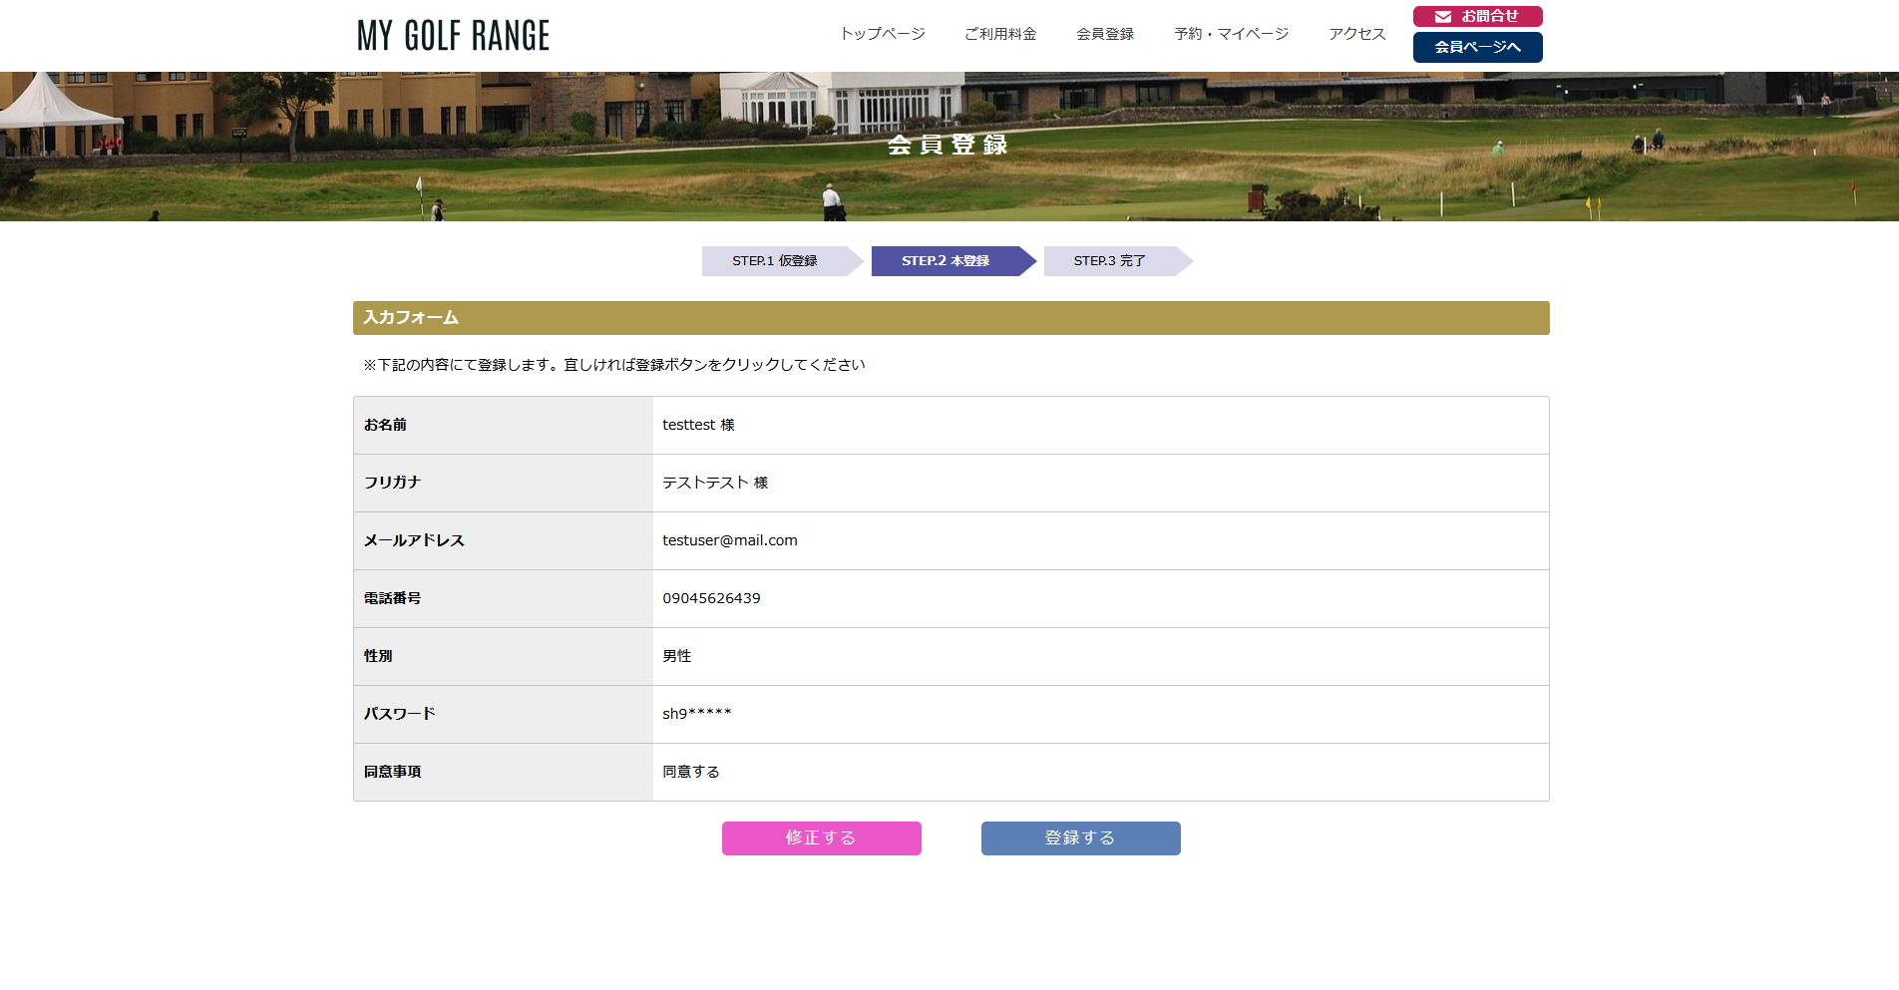This screenshot has height=990, width=1899.
Task: Click the 入力フォーム section header
Action: click(411, 318)
